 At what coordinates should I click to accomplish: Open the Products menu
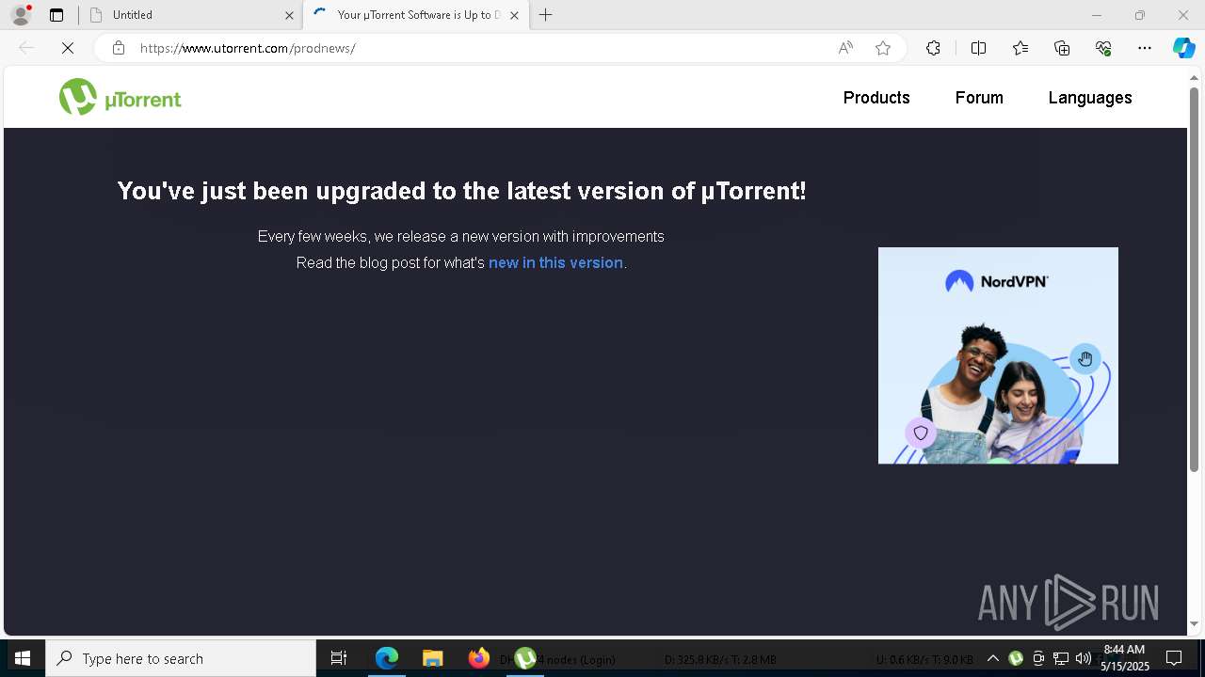click(876, 98)
